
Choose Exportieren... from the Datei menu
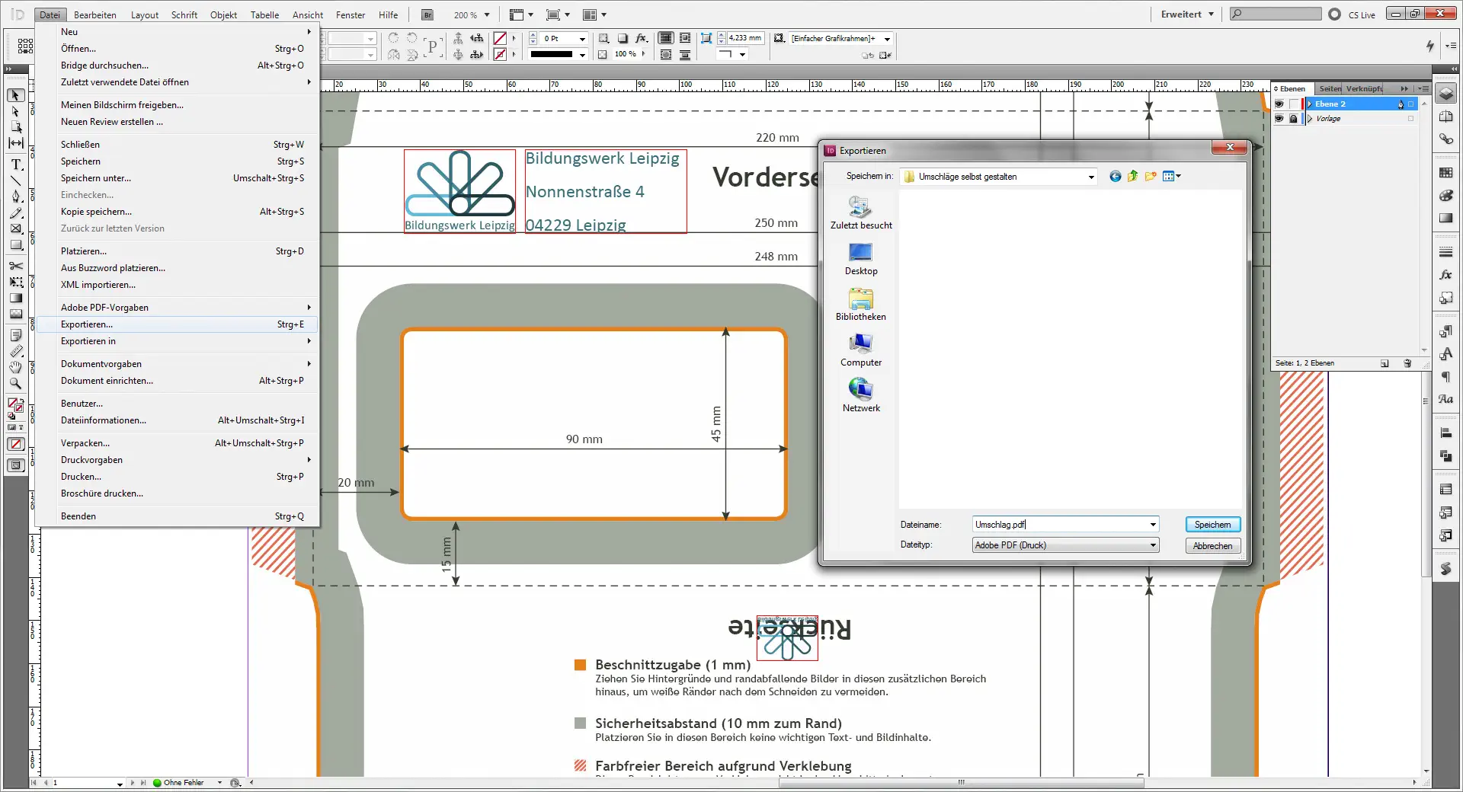click(x=87, y=324)
